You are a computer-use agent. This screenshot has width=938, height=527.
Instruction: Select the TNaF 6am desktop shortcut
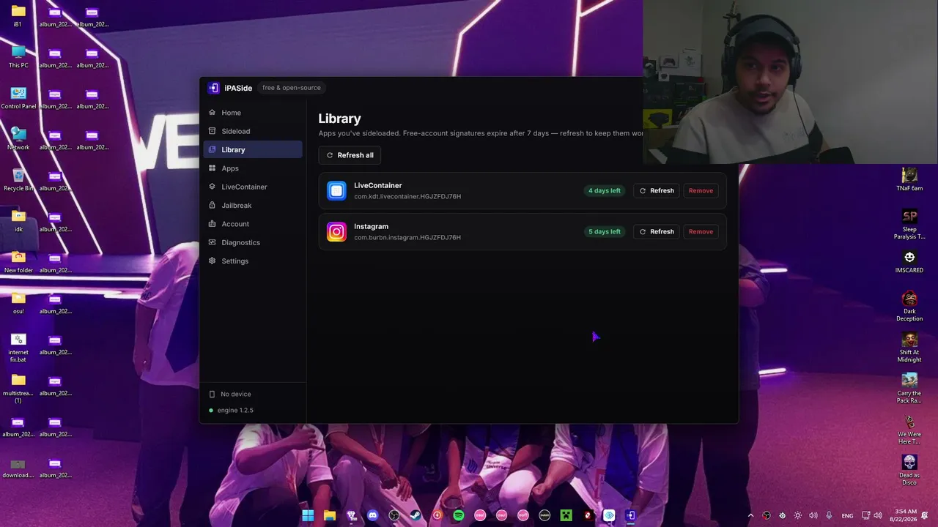[x=909, y=180]
